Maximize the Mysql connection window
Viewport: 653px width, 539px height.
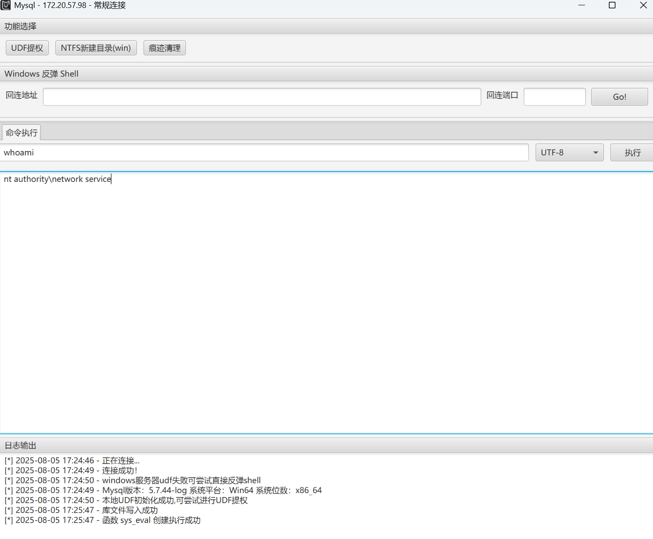(612, 5)
